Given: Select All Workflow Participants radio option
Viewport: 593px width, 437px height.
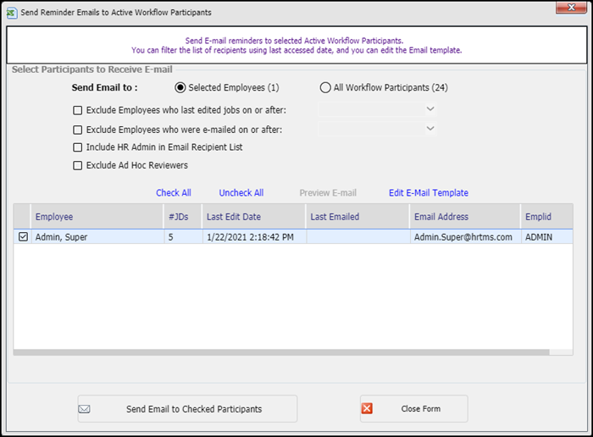Looking at the screenshot, I should point(325,87).
